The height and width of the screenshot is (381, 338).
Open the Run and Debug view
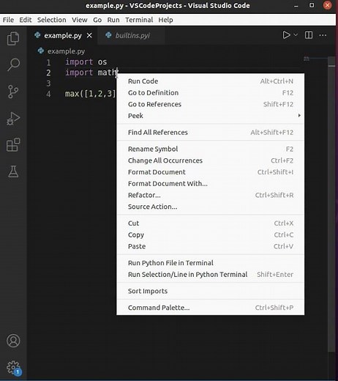tap(13, 119)
